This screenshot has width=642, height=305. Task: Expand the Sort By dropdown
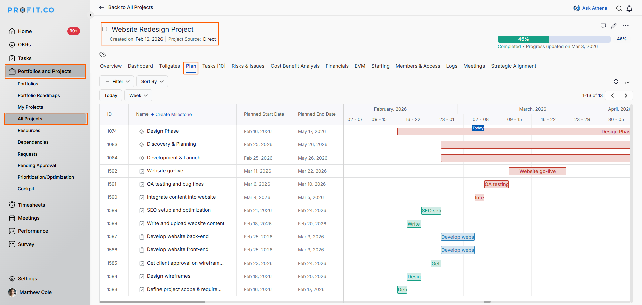click(x=152, y=81)
